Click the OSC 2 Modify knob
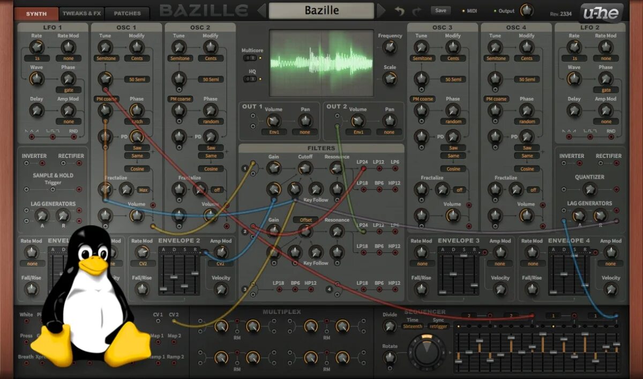This screenshot has height=379, width=643. [211, 47]
